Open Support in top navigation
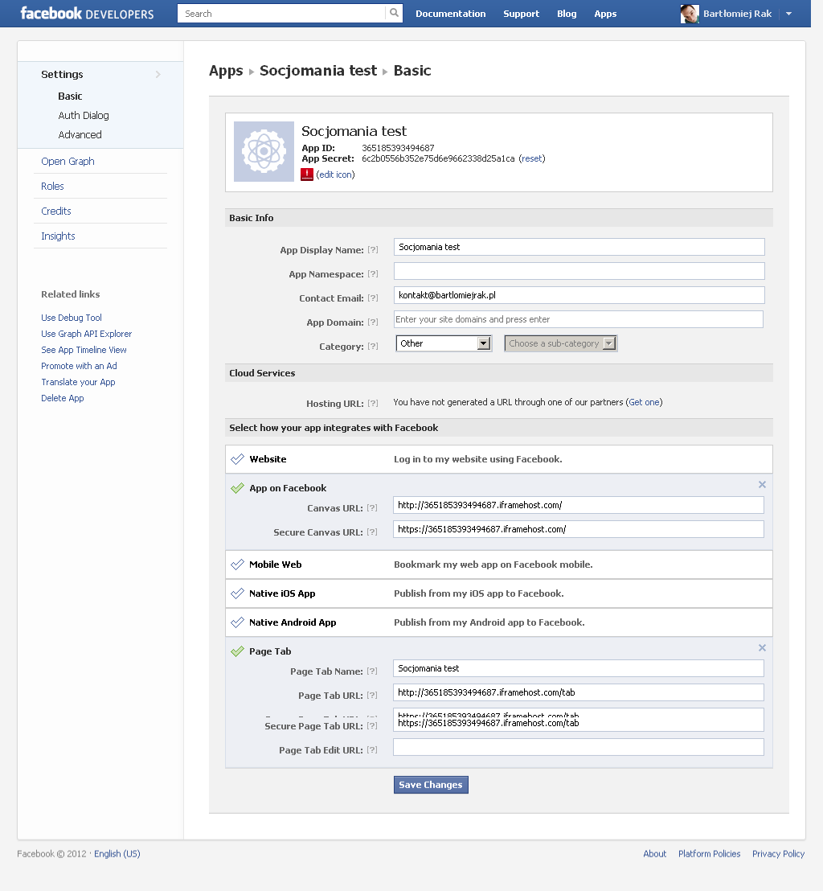823x891 pixels. [x=522, y=14]
